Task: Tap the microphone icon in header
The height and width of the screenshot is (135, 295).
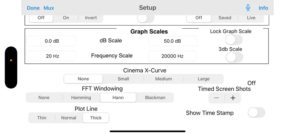Action: (248, 8)
